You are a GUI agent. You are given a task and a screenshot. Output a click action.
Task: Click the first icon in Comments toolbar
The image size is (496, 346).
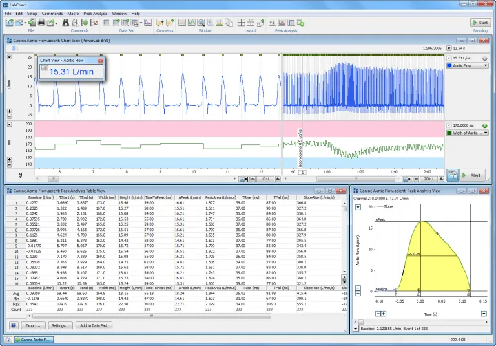(160, 23)
